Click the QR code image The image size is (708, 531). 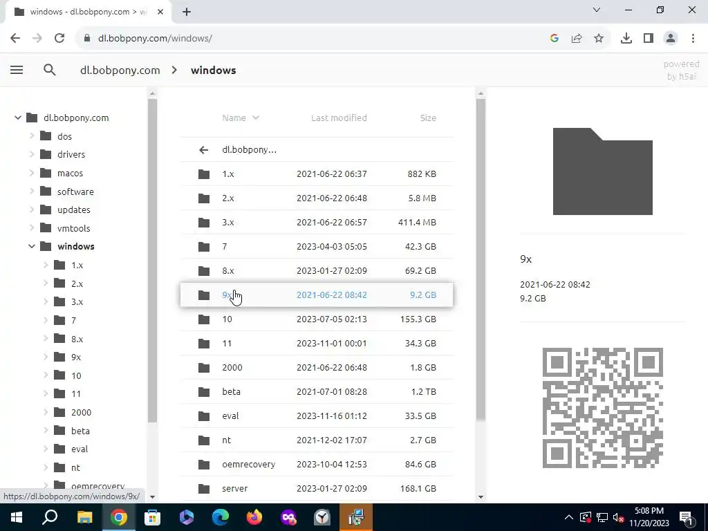pos(602,408)
